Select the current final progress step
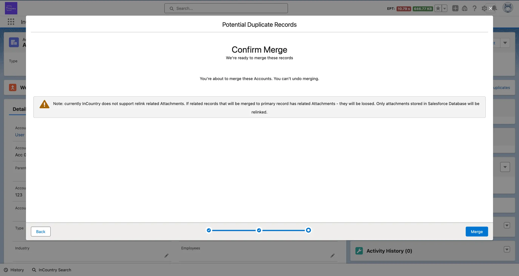This screenshot has width=519, height=276. coord(308,230)
